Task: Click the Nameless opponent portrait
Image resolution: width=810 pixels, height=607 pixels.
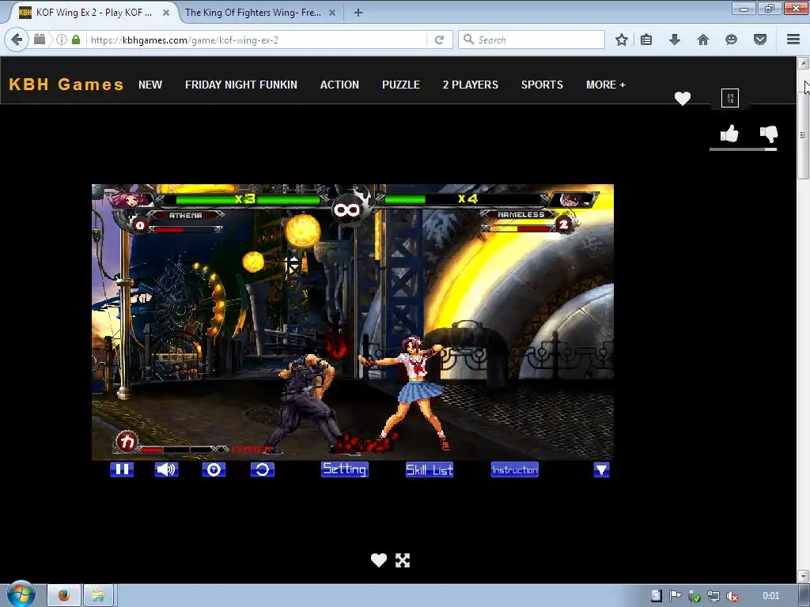Action: [x=574, y=199]
